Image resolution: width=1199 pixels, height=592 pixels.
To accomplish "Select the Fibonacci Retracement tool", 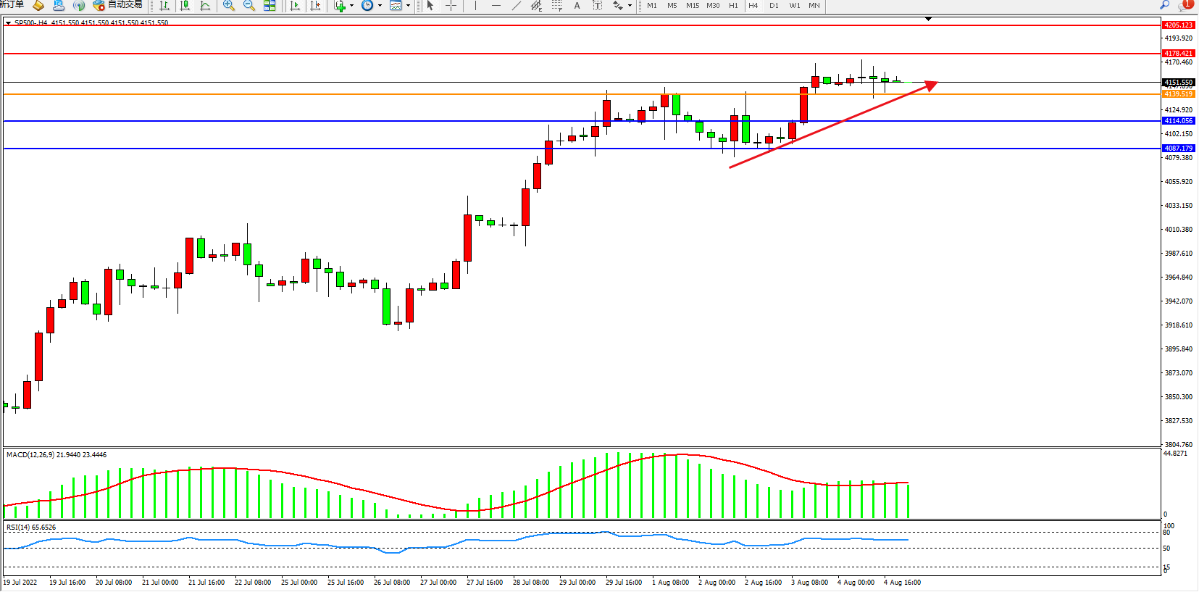I will (x=556, y=6).
